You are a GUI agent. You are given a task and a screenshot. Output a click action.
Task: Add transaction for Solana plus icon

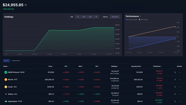[175, 94]
